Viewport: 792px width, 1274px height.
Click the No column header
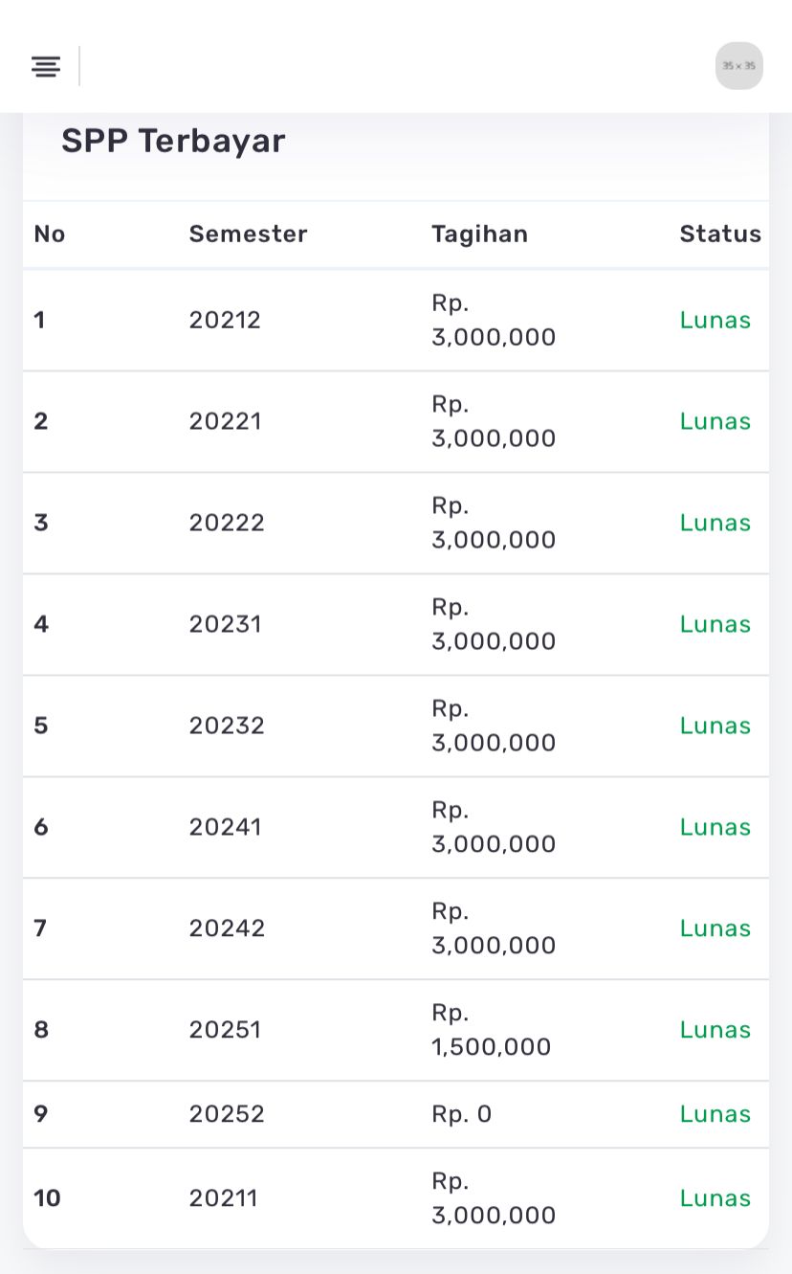[49, 235]
